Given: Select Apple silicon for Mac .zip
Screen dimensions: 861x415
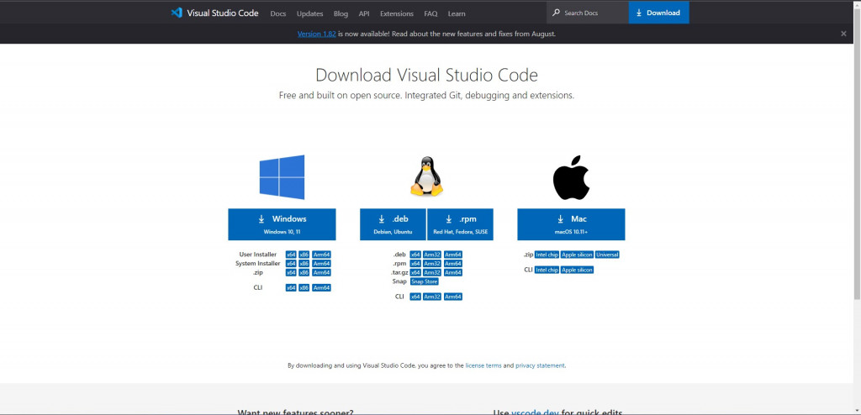Looking at the screenshot, I should pos(577,255).
